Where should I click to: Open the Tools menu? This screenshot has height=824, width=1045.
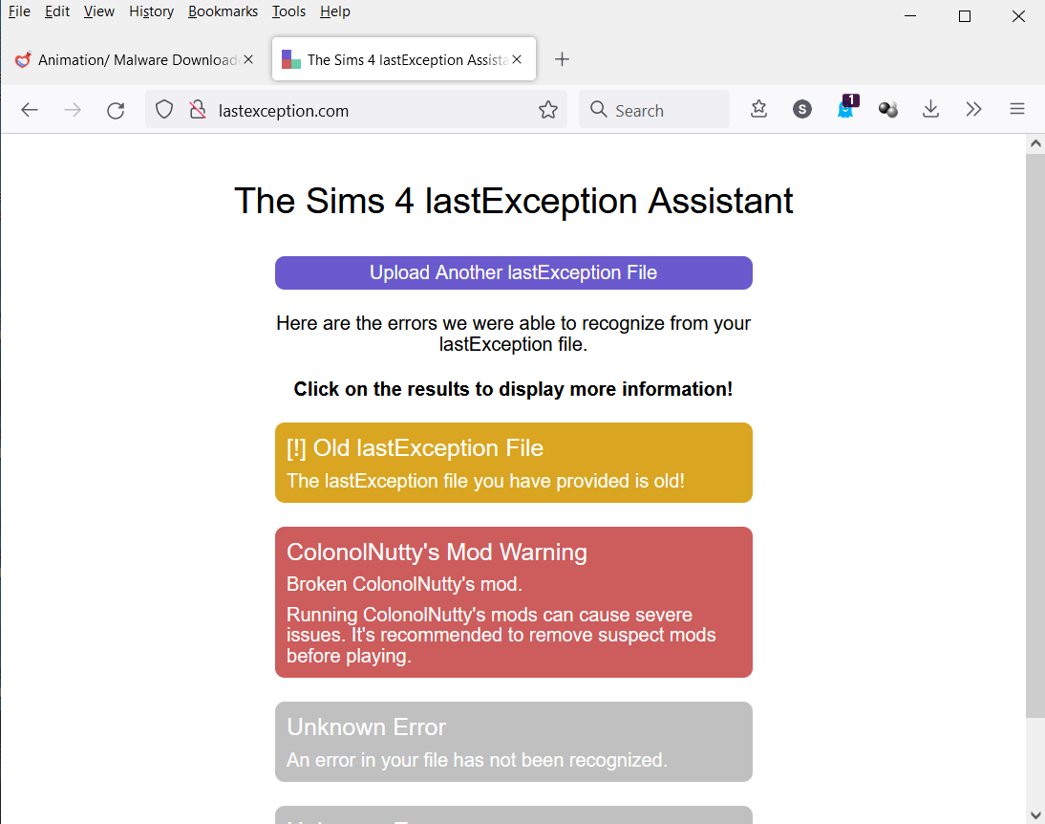click(288, 11)
